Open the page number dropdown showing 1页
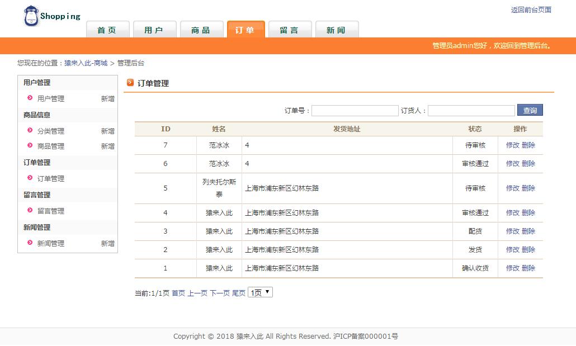This screenshot has width=576, height=346. 259,291
